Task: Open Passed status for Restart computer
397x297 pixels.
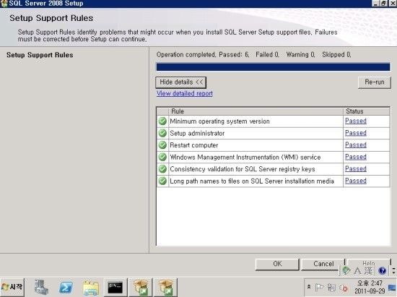Action: pyautogui.click(x=355, y=145)
